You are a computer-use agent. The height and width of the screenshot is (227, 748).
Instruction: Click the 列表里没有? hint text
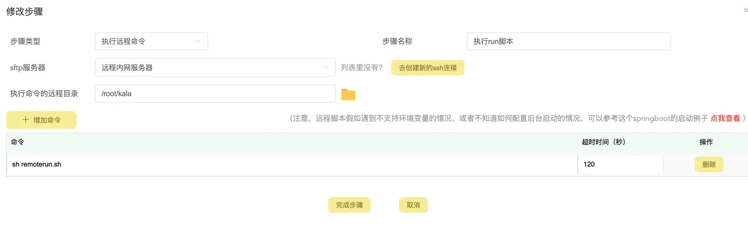click(362, 68)
